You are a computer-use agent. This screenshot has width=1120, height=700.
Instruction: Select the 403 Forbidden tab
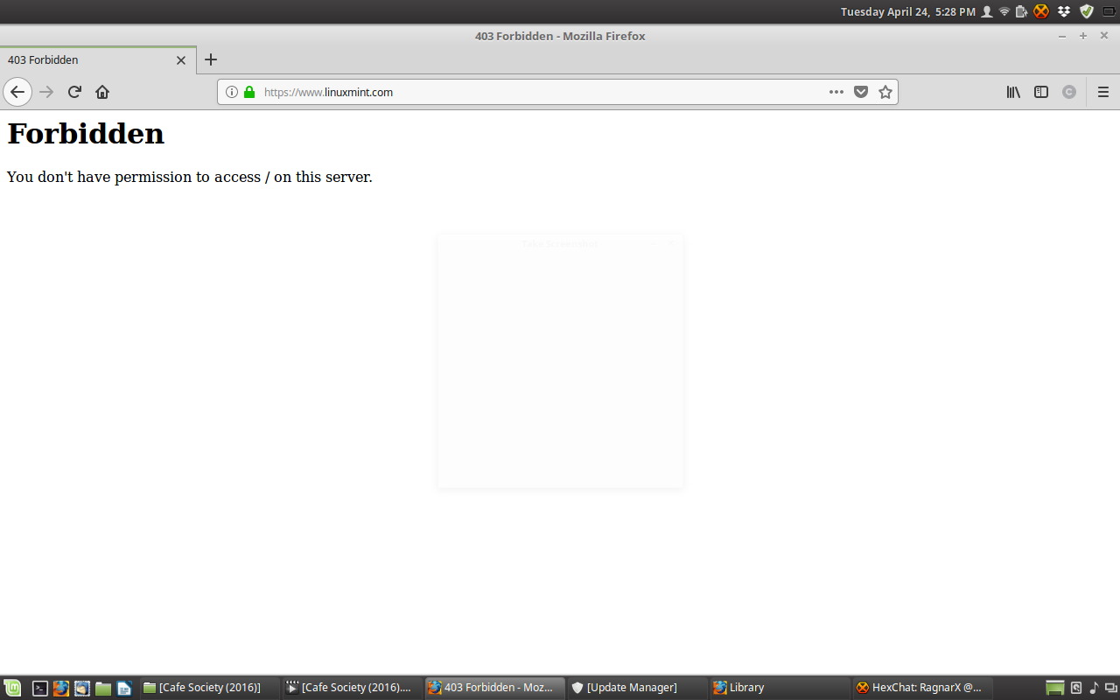(x=98, y=60)
